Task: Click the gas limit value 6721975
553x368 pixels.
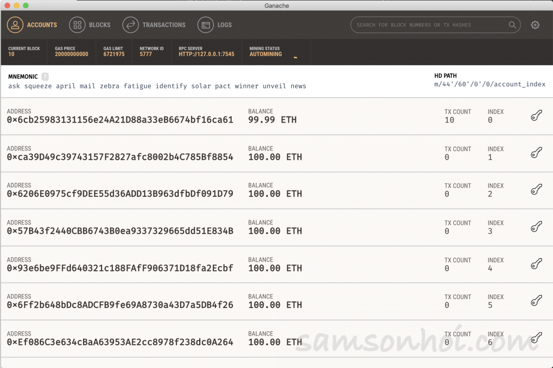Action: [x=114, y=54]
